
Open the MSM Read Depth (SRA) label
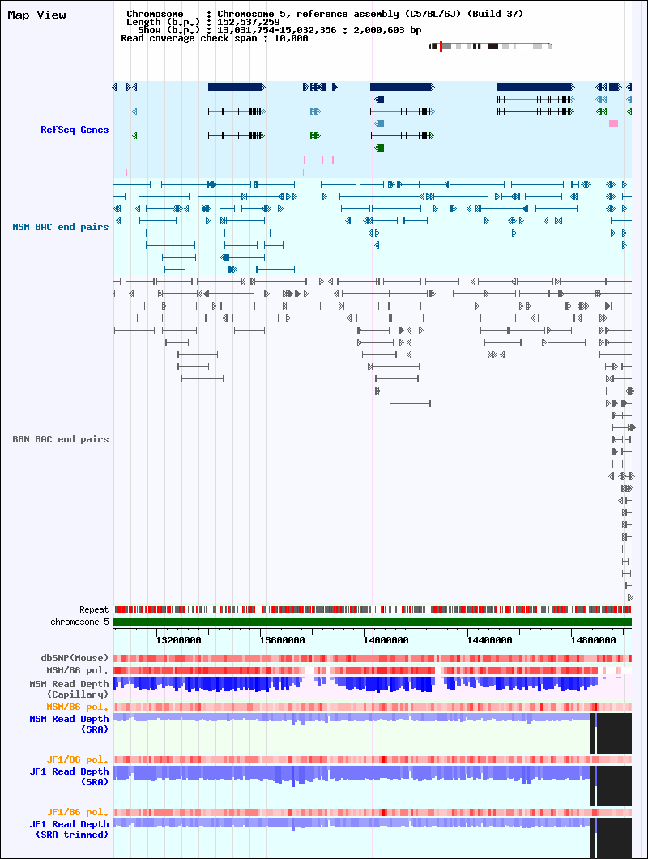[x=70, y=724]
